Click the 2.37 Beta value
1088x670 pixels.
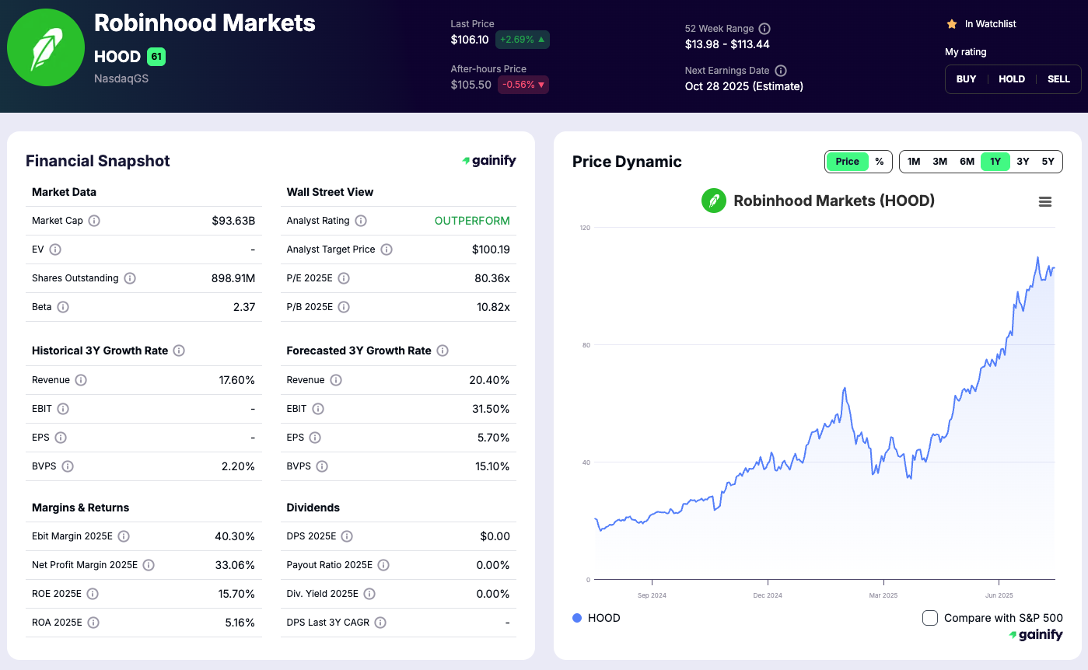244,307
